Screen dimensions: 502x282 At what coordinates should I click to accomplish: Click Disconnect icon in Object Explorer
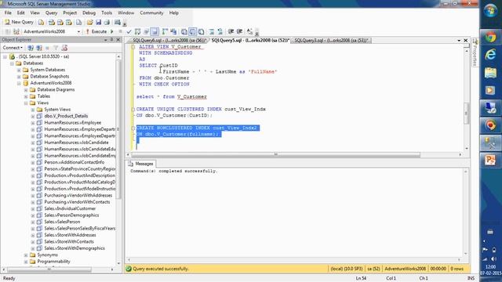pyautogui.click(x=39, y=48)
